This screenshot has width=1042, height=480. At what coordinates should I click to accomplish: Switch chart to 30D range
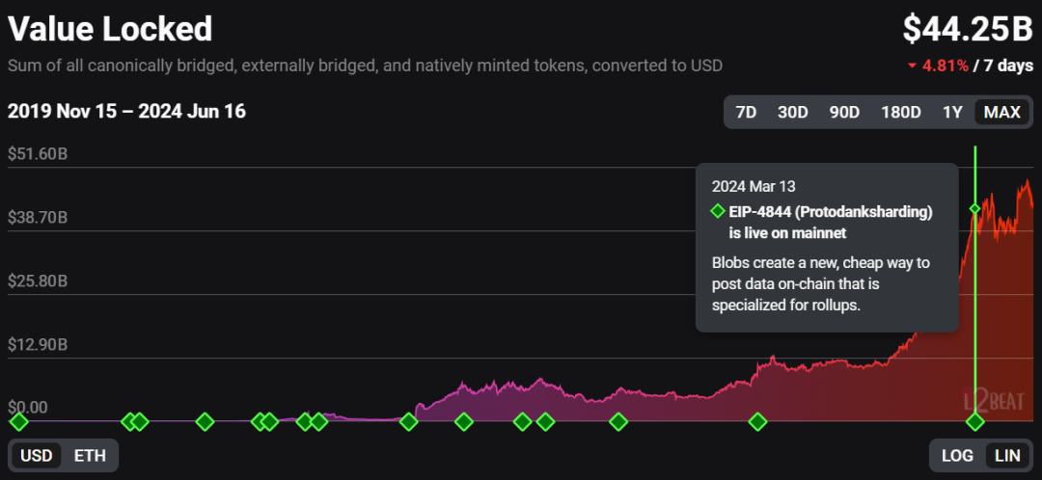pos(792,112)
